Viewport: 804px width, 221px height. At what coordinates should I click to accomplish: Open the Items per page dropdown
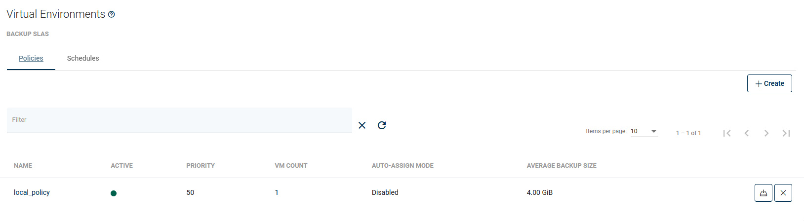coord(644,132)
